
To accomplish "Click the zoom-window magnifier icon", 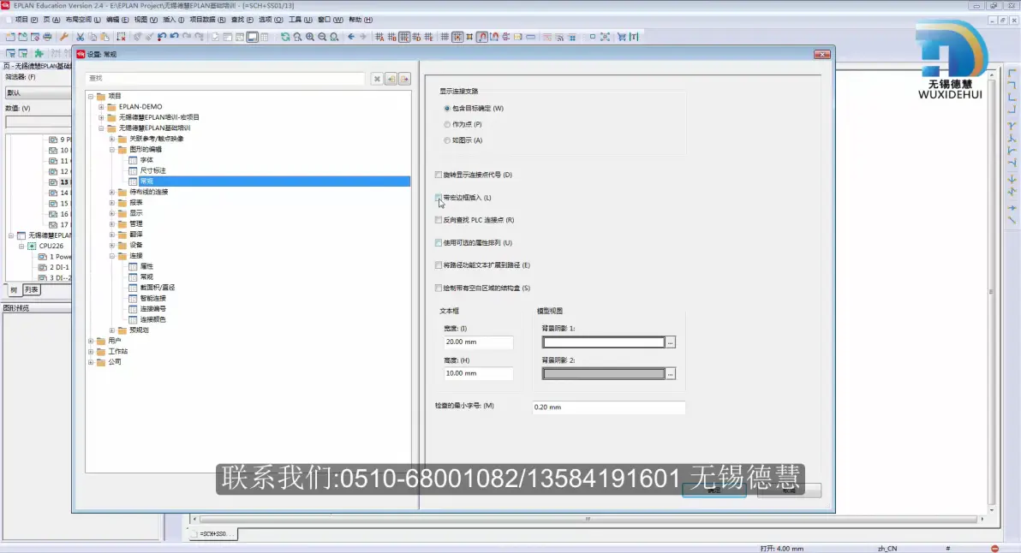I will click(297, 37).
